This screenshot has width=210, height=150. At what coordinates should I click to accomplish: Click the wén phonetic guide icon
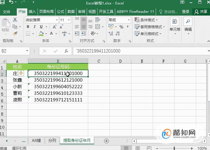click(x=64, y=34)
